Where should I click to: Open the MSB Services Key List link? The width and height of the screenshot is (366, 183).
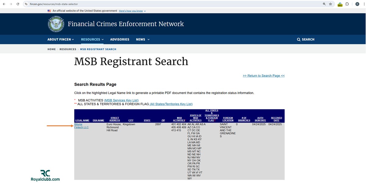(121, 100)
